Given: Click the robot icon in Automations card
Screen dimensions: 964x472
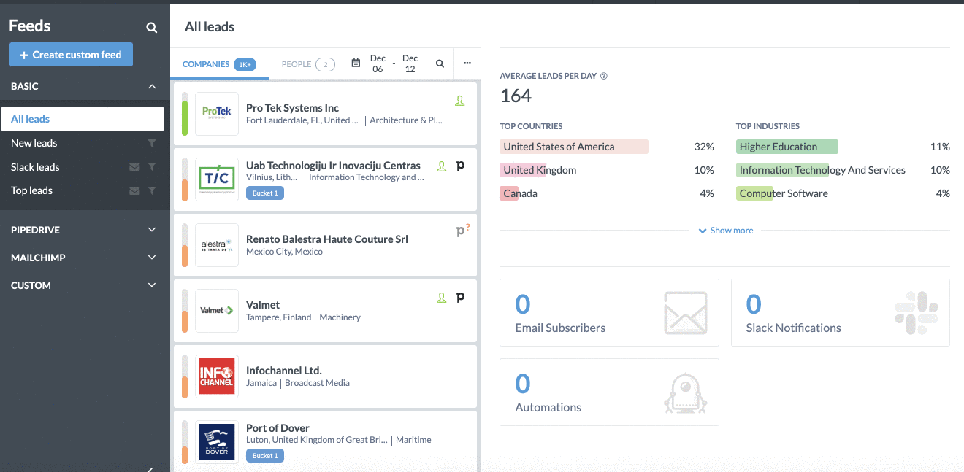Looking at the screenshot, I should pos(685,392).
